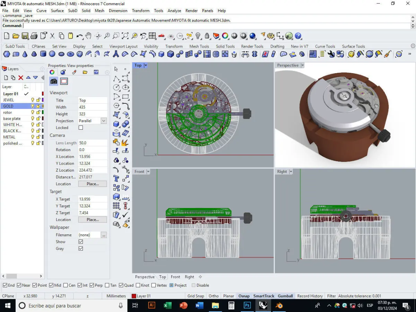Click the light bulb Hide objects icon
This screenshot has width=416, height=312.
coord(198,36)
